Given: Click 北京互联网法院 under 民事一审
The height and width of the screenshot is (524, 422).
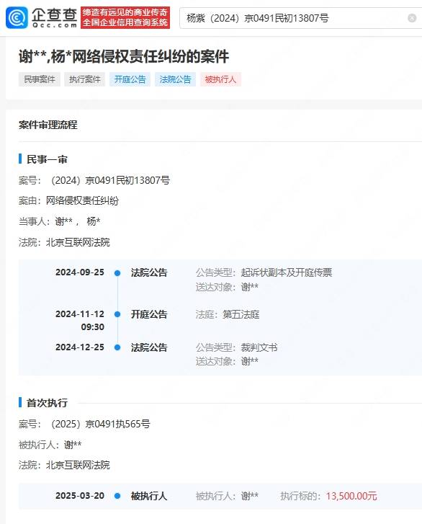Looking at the screenshot, I should point(78,242).
